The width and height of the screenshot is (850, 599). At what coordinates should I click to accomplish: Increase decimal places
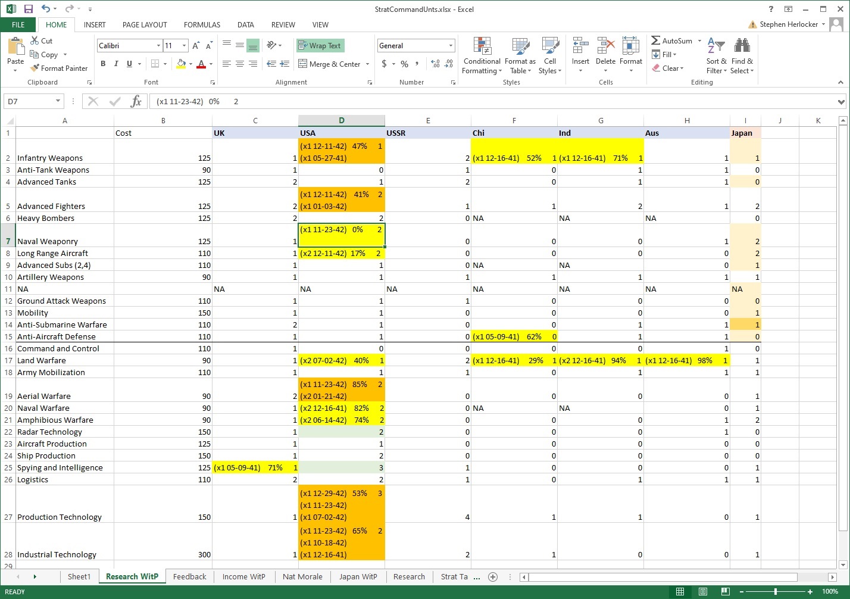coord(435,64)
